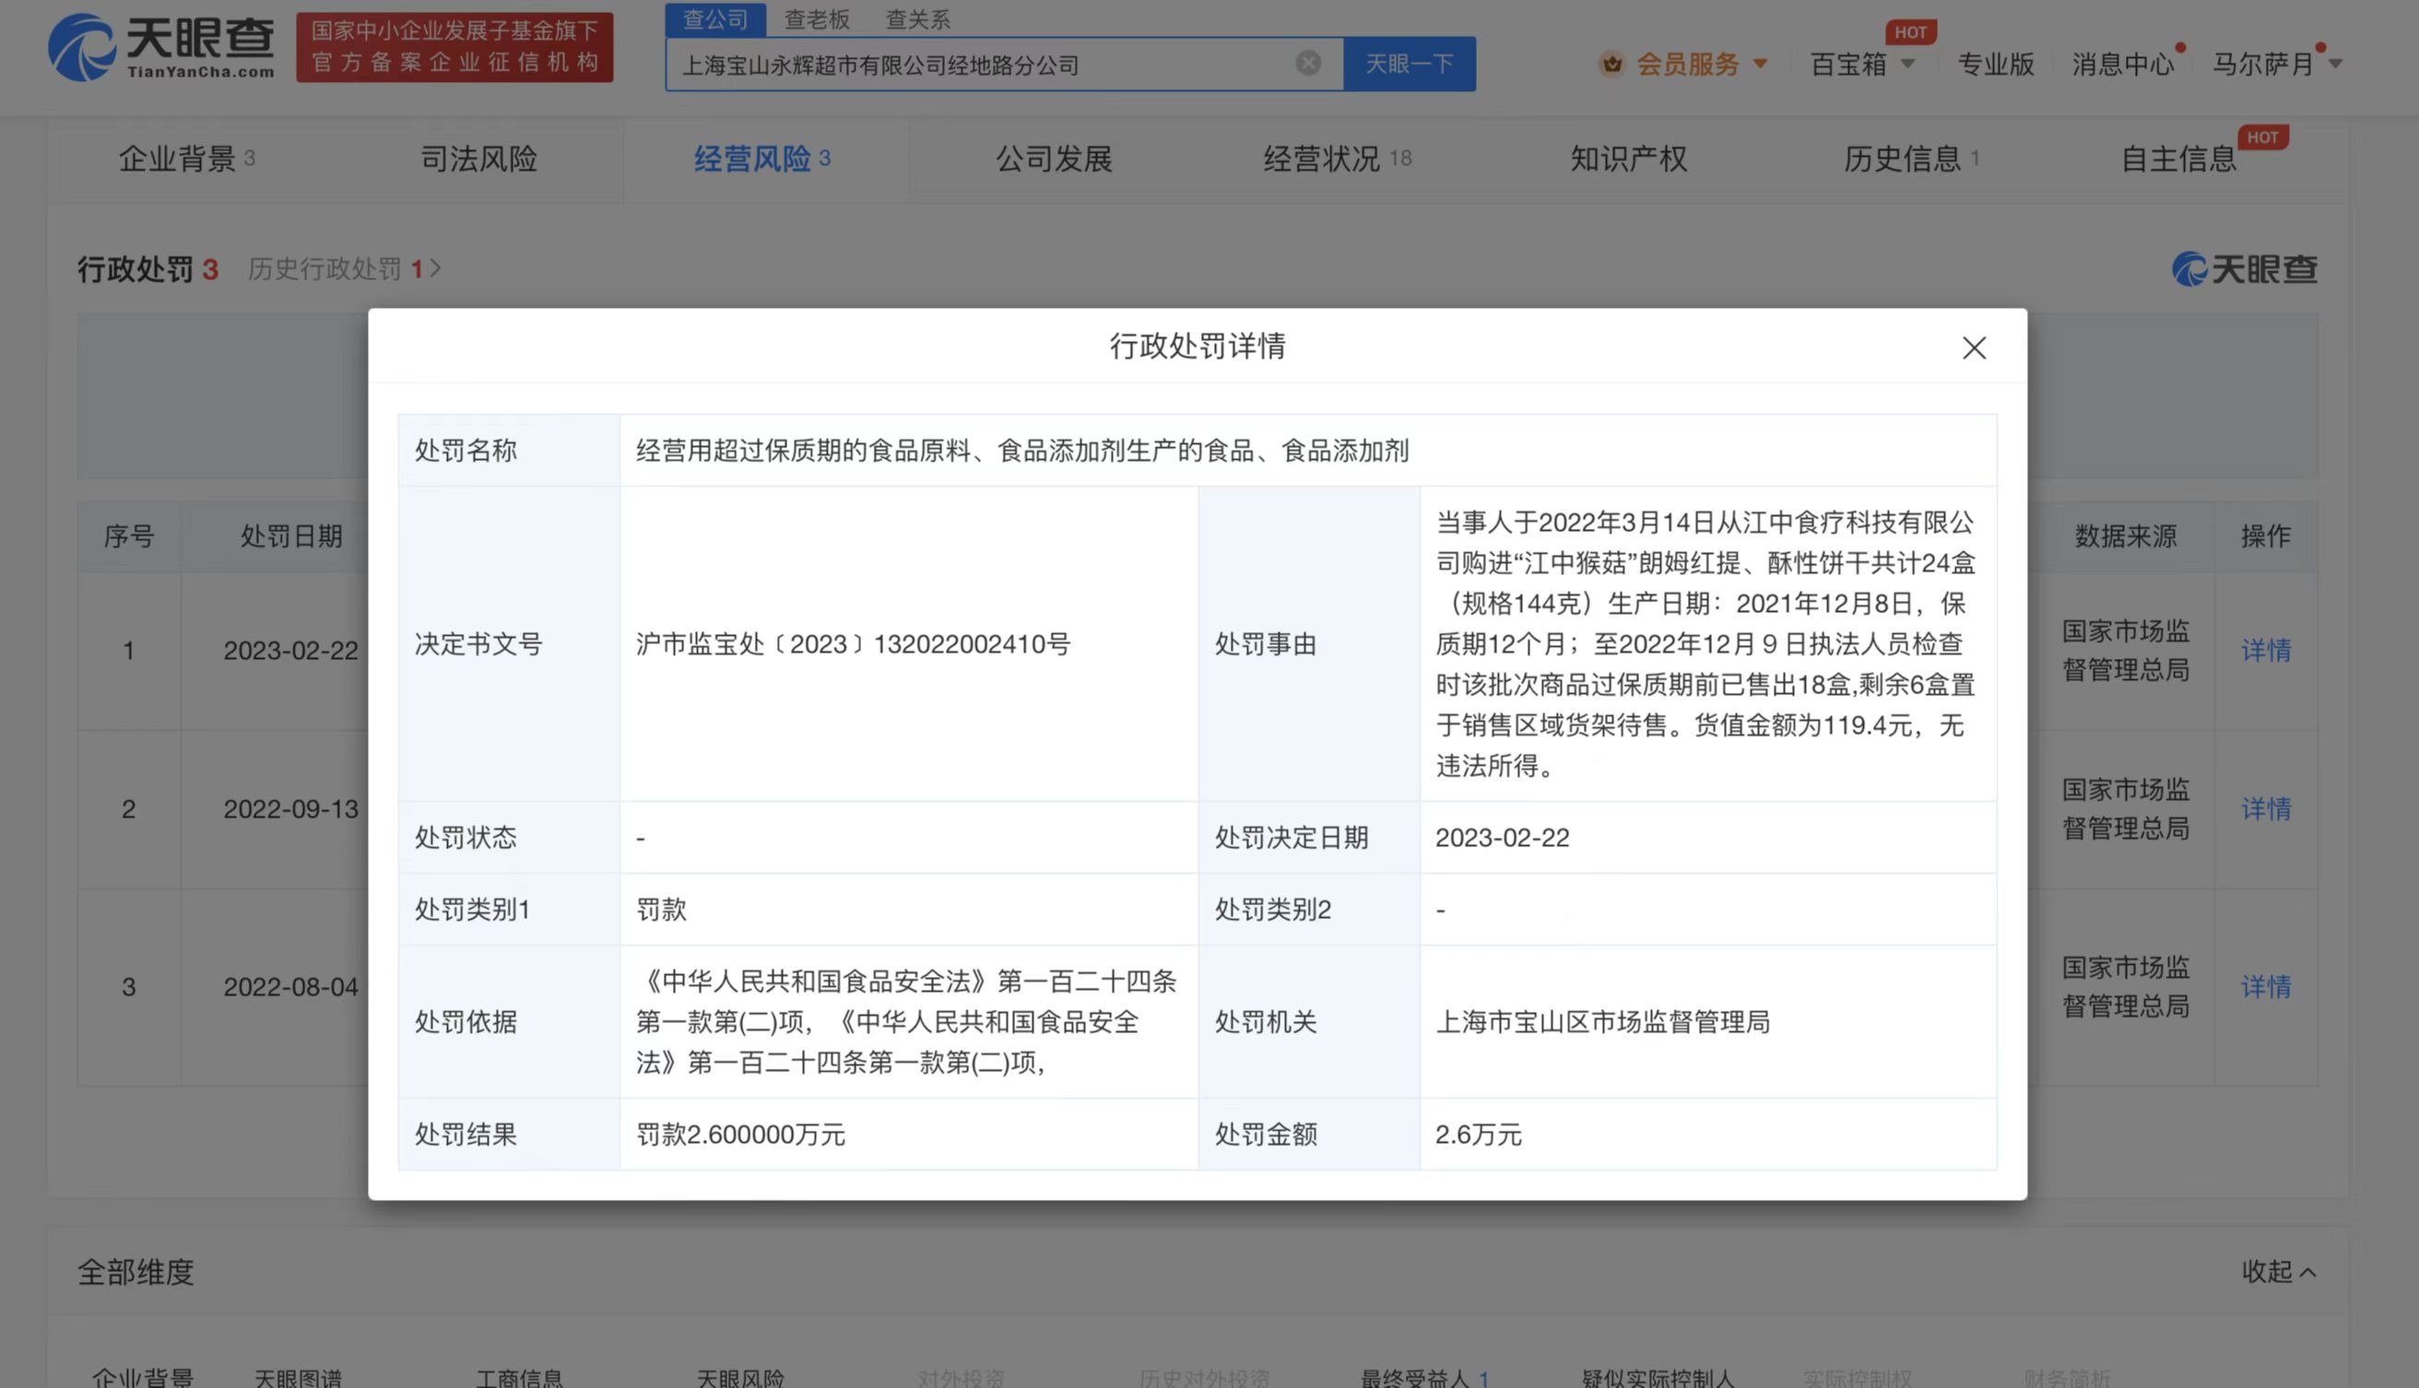Screen dimensions: 2419x1388
Task: Switch to the 查老板 search tab
Action: coord(817,19)
